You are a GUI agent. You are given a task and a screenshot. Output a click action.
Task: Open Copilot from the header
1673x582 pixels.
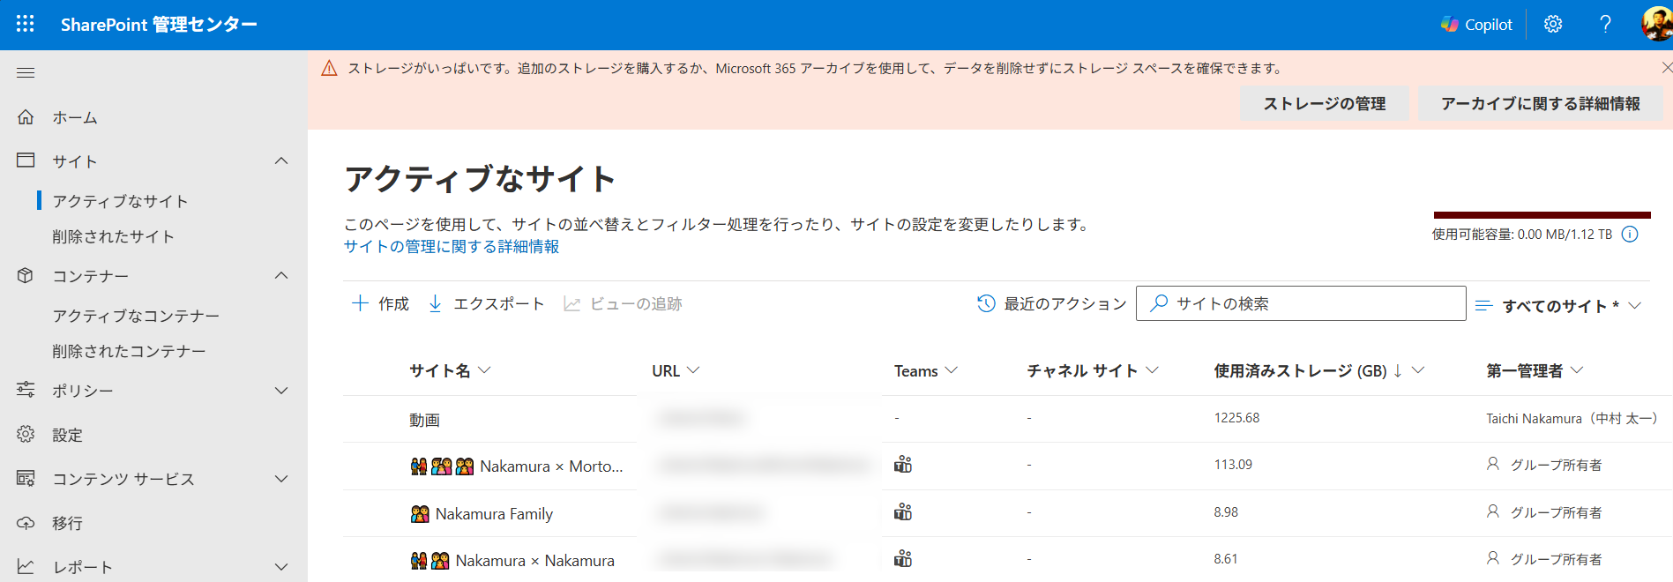click(x=1476, y=25)
